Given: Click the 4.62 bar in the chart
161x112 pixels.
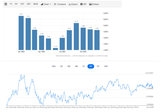Looking at the screenshot, I should pos(97,40).
